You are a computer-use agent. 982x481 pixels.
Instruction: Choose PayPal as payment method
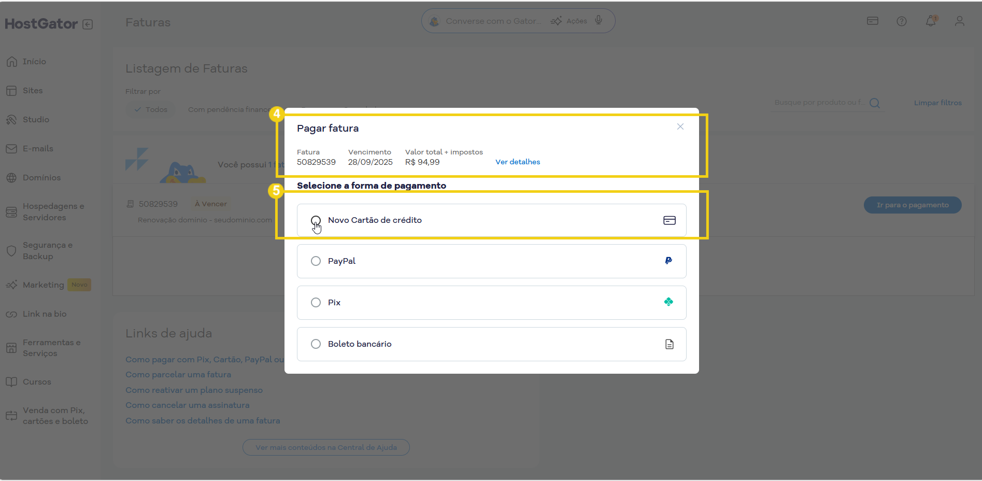click(x=316, y=261)
